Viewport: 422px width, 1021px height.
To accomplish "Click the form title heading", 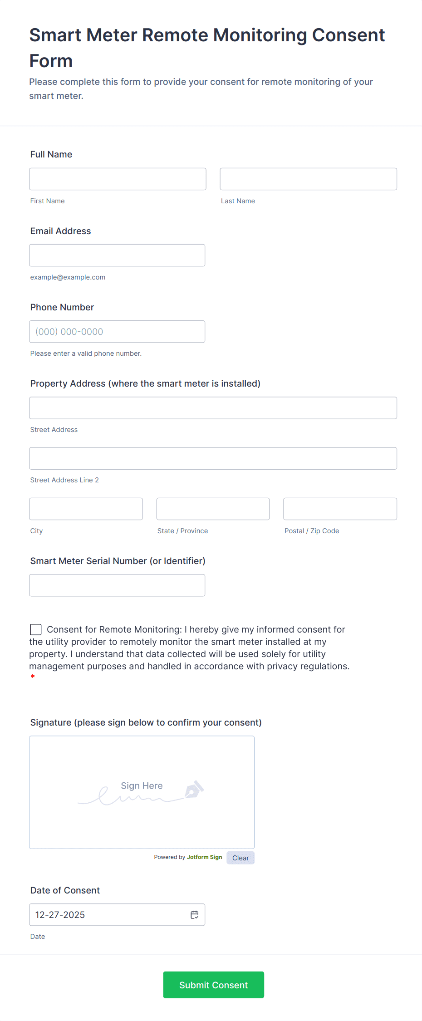I will 207,48.
